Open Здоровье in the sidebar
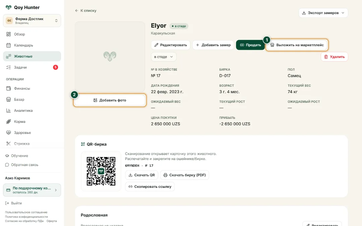The height and width of the screenshot is (226, 362). click(32, 133)
